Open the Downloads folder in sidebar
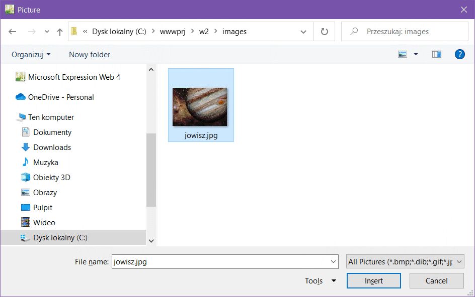Screen dimensions: 475x297 click(52, 147)
